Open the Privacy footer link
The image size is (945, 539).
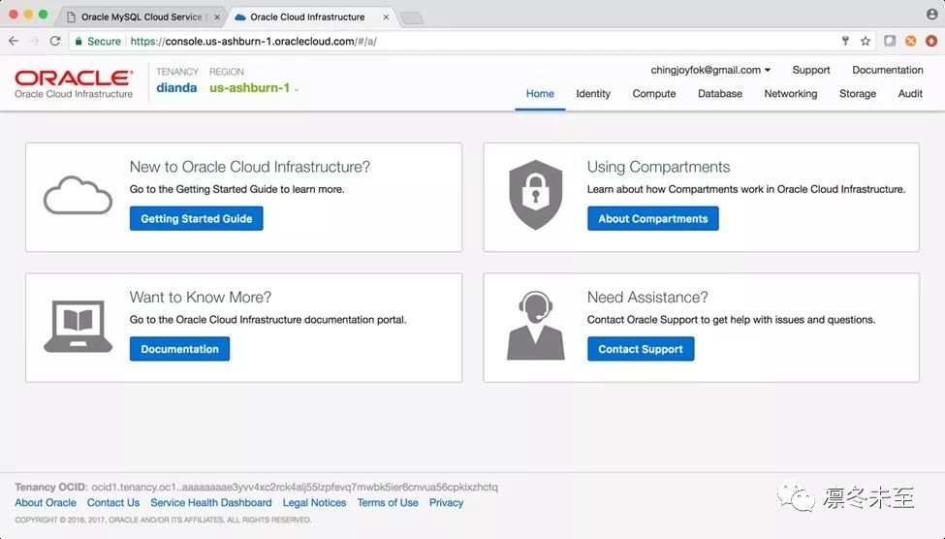click(x=446, y=503)
